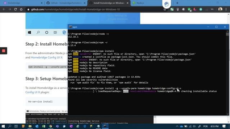The height and width of the screenshot is (129, 230).
Task: Switch to the GitHub homebridge repository tab
Action: coord(66,3)
